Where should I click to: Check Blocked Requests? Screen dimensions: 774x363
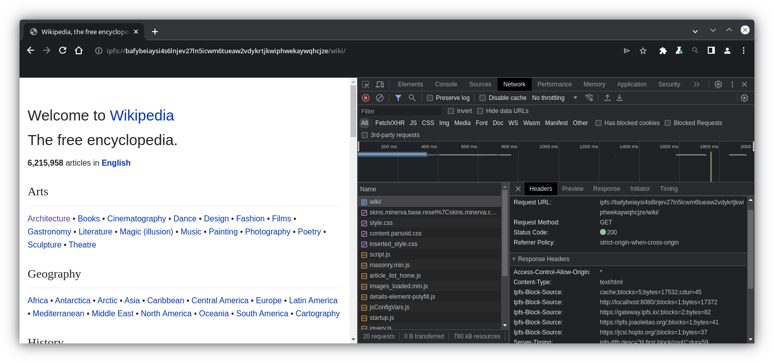click(x=668, y=123)
